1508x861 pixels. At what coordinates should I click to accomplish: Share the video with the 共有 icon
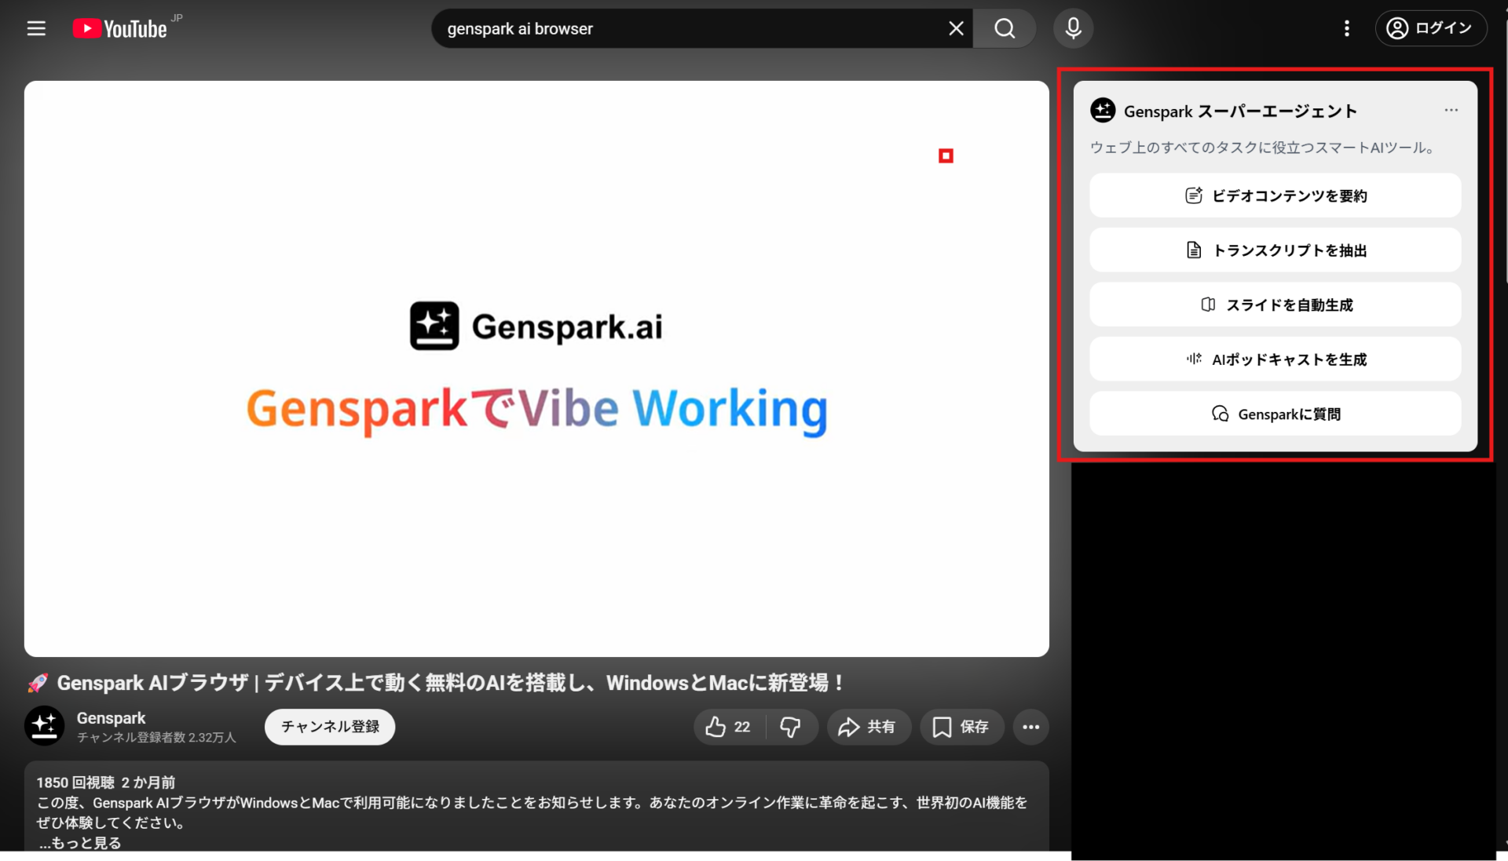[x=868, y=727]
